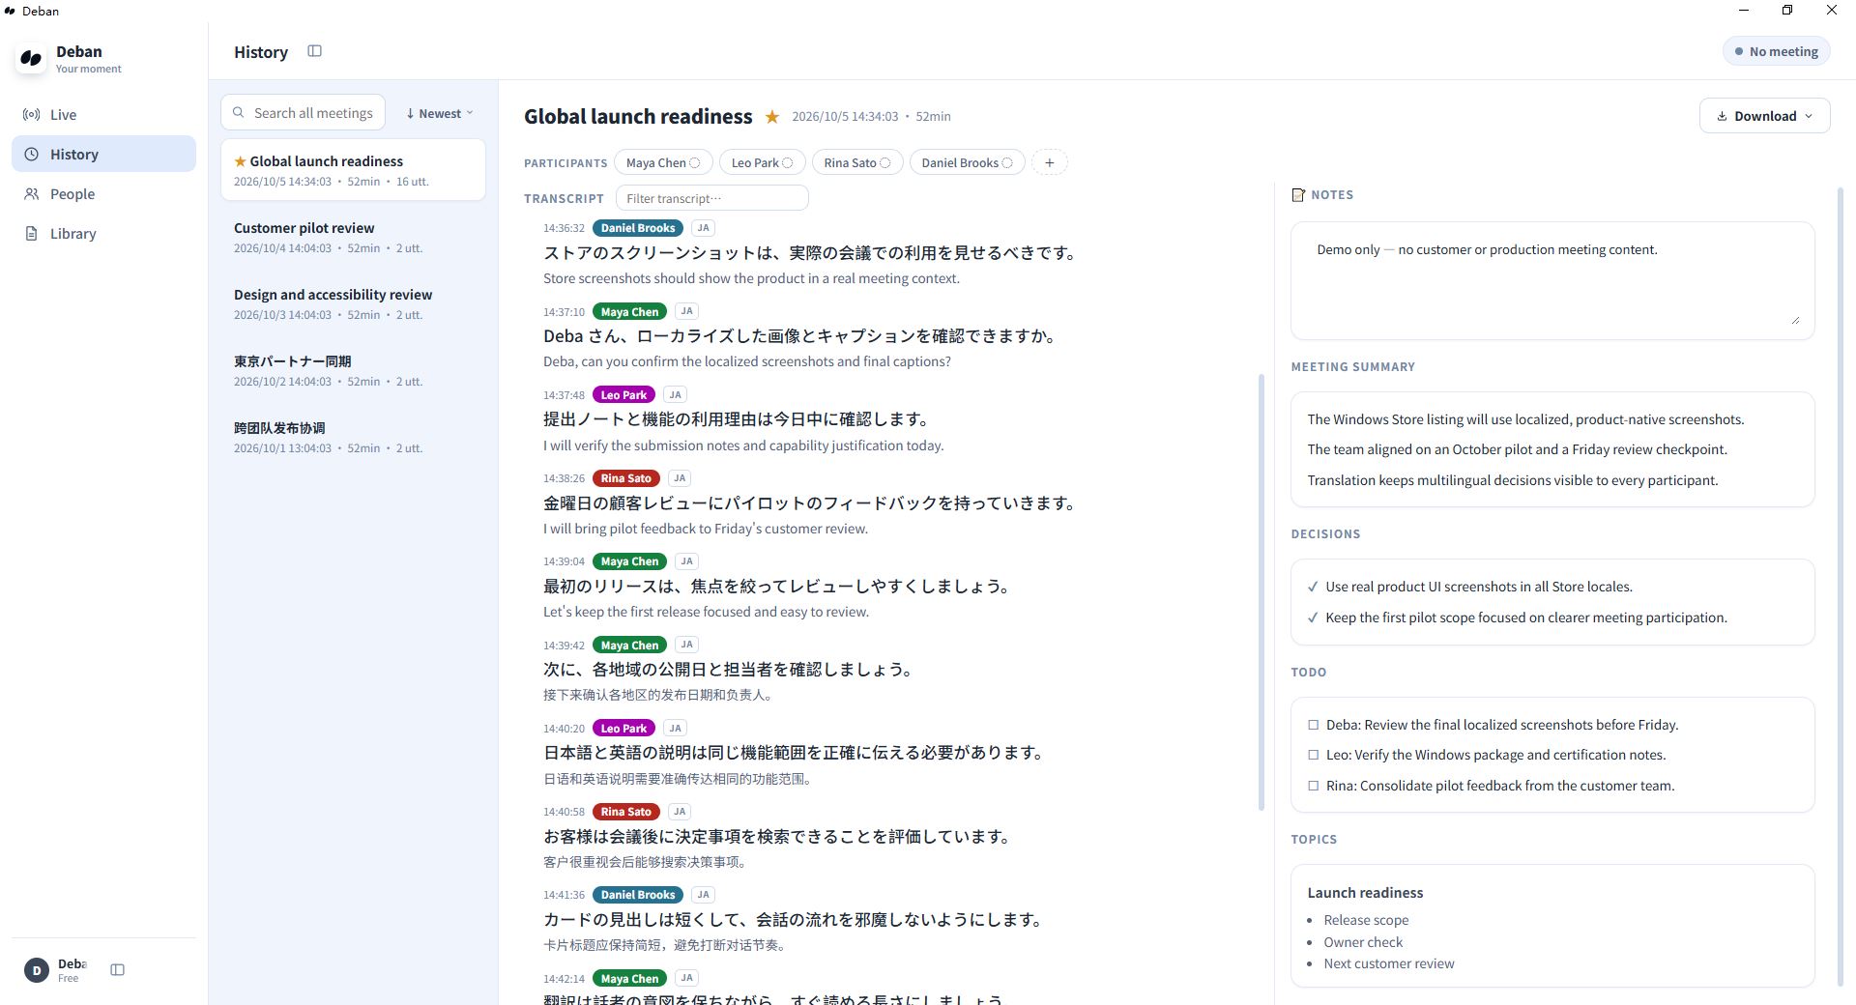1856x1005 pixels.
Task: Click the dashed circle icon on Maya Chen chip
Action: pyautogui.click(x=695, y=163)
